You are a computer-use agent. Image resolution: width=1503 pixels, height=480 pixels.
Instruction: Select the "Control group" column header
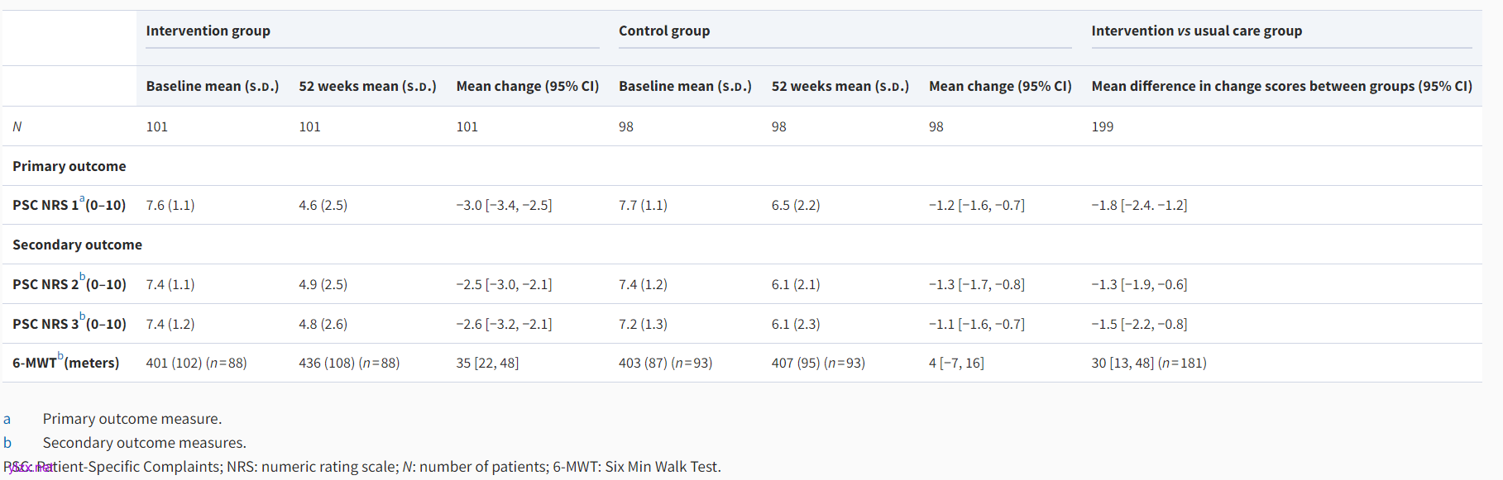tap(663, 31)
